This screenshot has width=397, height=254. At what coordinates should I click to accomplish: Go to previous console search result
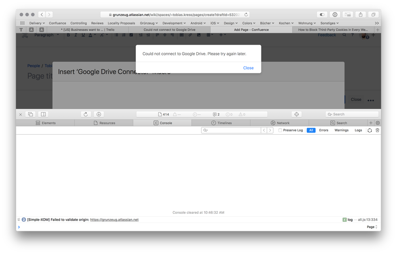[x=264, y=130]
